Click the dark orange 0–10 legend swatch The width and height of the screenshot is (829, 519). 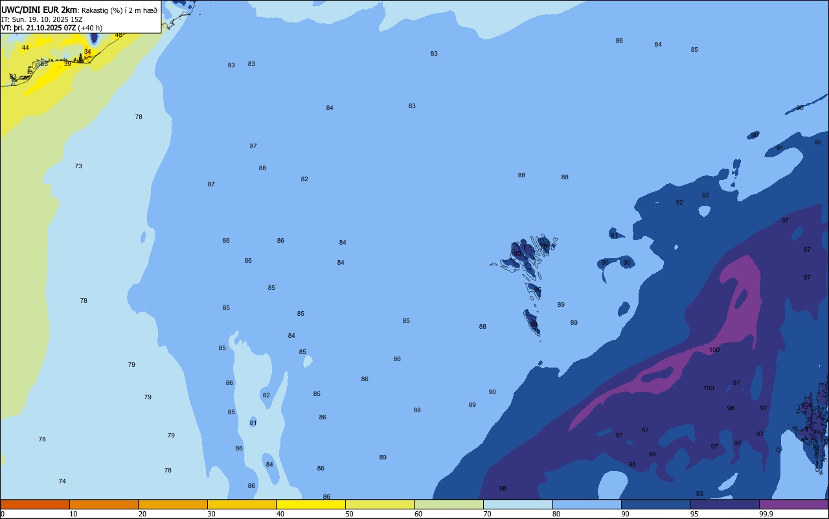tap(35, 504)
